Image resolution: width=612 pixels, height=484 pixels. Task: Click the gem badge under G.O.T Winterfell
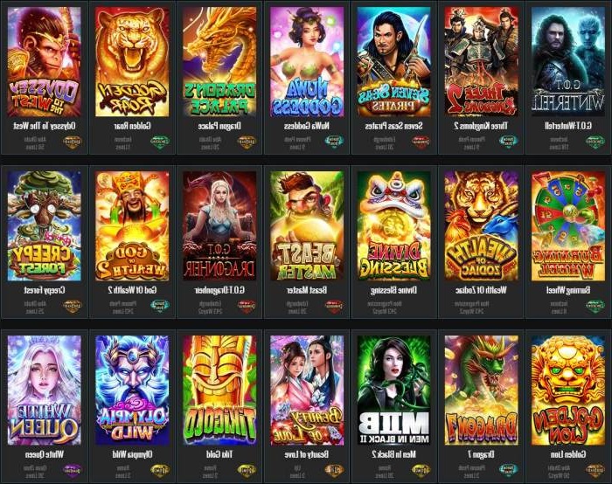tap(595, 142)
